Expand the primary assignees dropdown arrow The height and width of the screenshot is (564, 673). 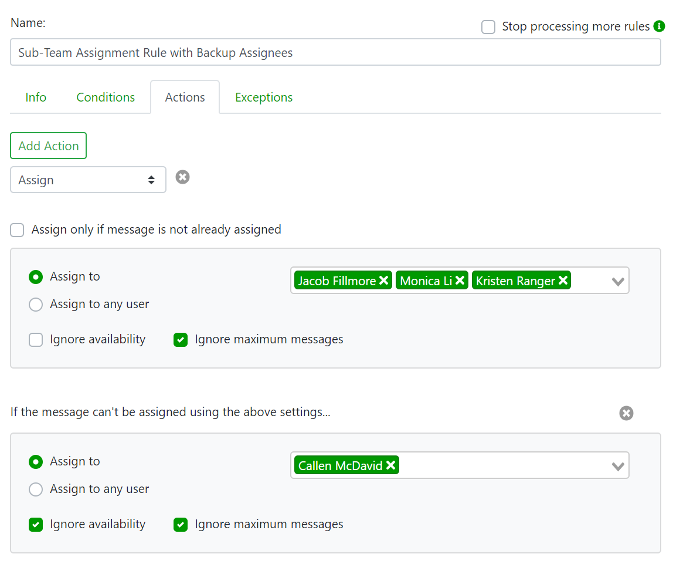[x=617, y=282]
